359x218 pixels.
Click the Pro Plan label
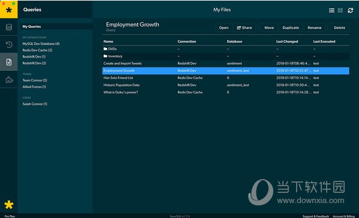(10, 216)
